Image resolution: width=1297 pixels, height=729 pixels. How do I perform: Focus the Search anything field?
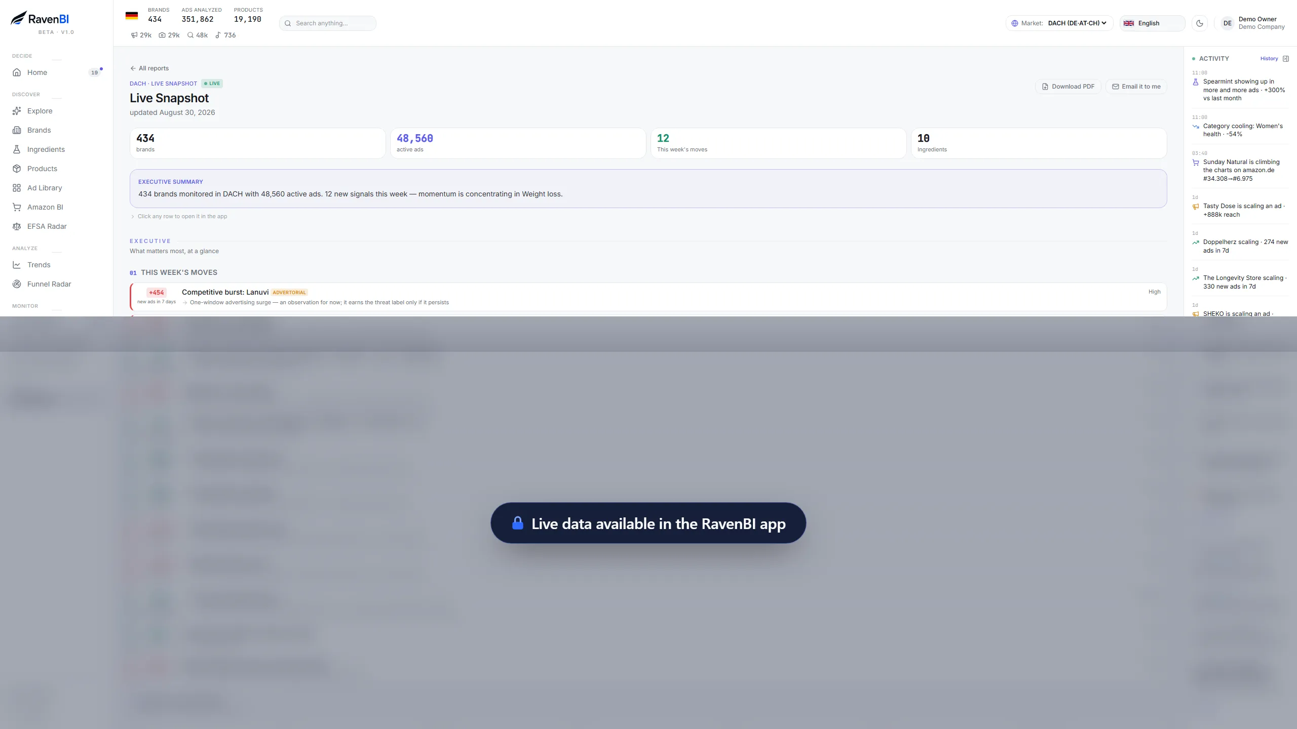pos(328,23)
